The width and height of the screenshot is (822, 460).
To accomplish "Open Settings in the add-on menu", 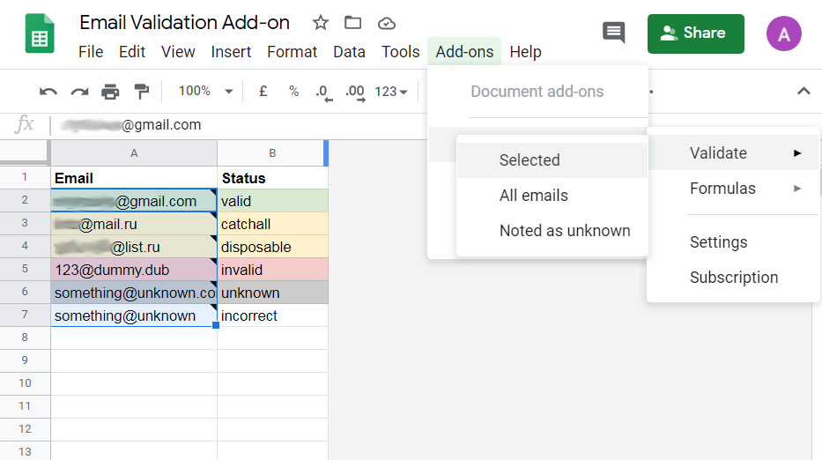I will coord(719,242).
